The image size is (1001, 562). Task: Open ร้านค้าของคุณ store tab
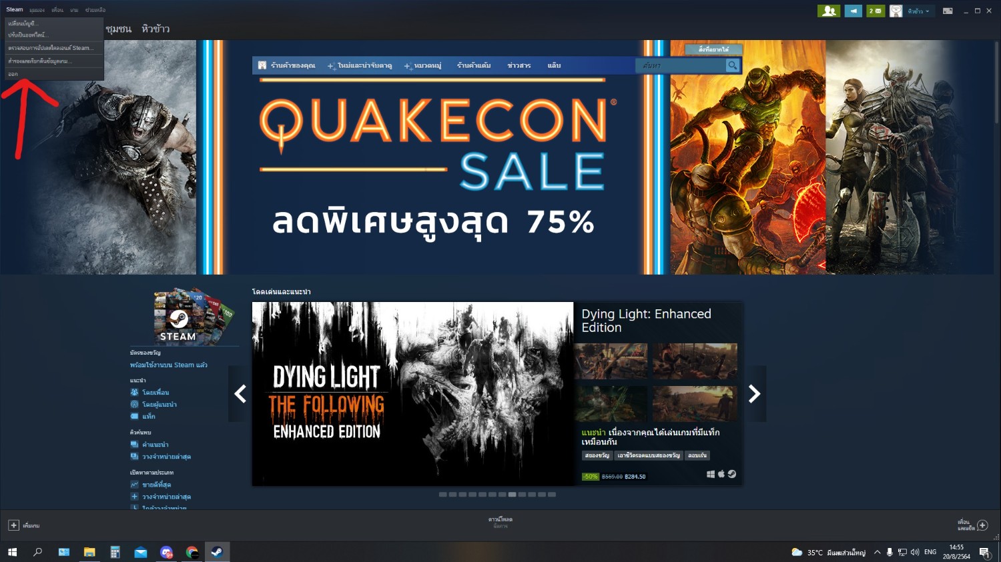pos(287,65)
